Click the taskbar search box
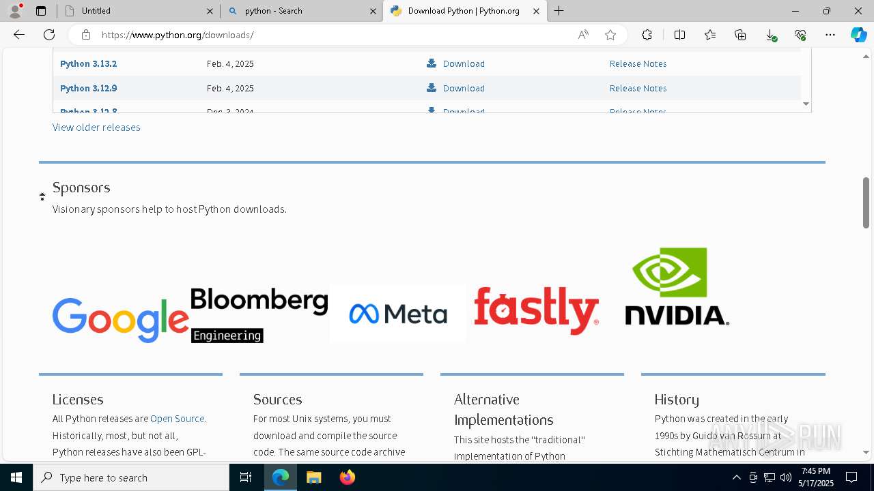This screenshot has width=874, height=491. 131,477
